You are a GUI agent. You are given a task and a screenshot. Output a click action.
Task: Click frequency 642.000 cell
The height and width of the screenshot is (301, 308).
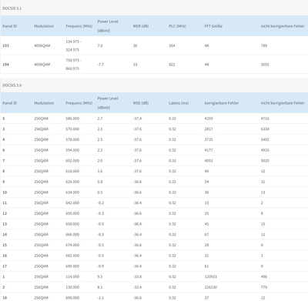(72, 202)
